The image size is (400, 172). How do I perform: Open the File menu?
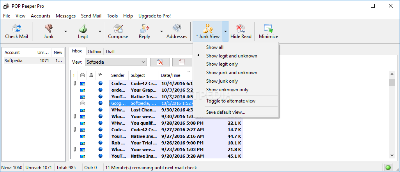click(7, 16)
